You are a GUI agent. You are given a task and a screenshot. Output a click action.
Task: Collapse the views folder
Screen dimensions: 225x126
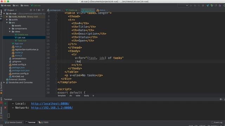10,32
